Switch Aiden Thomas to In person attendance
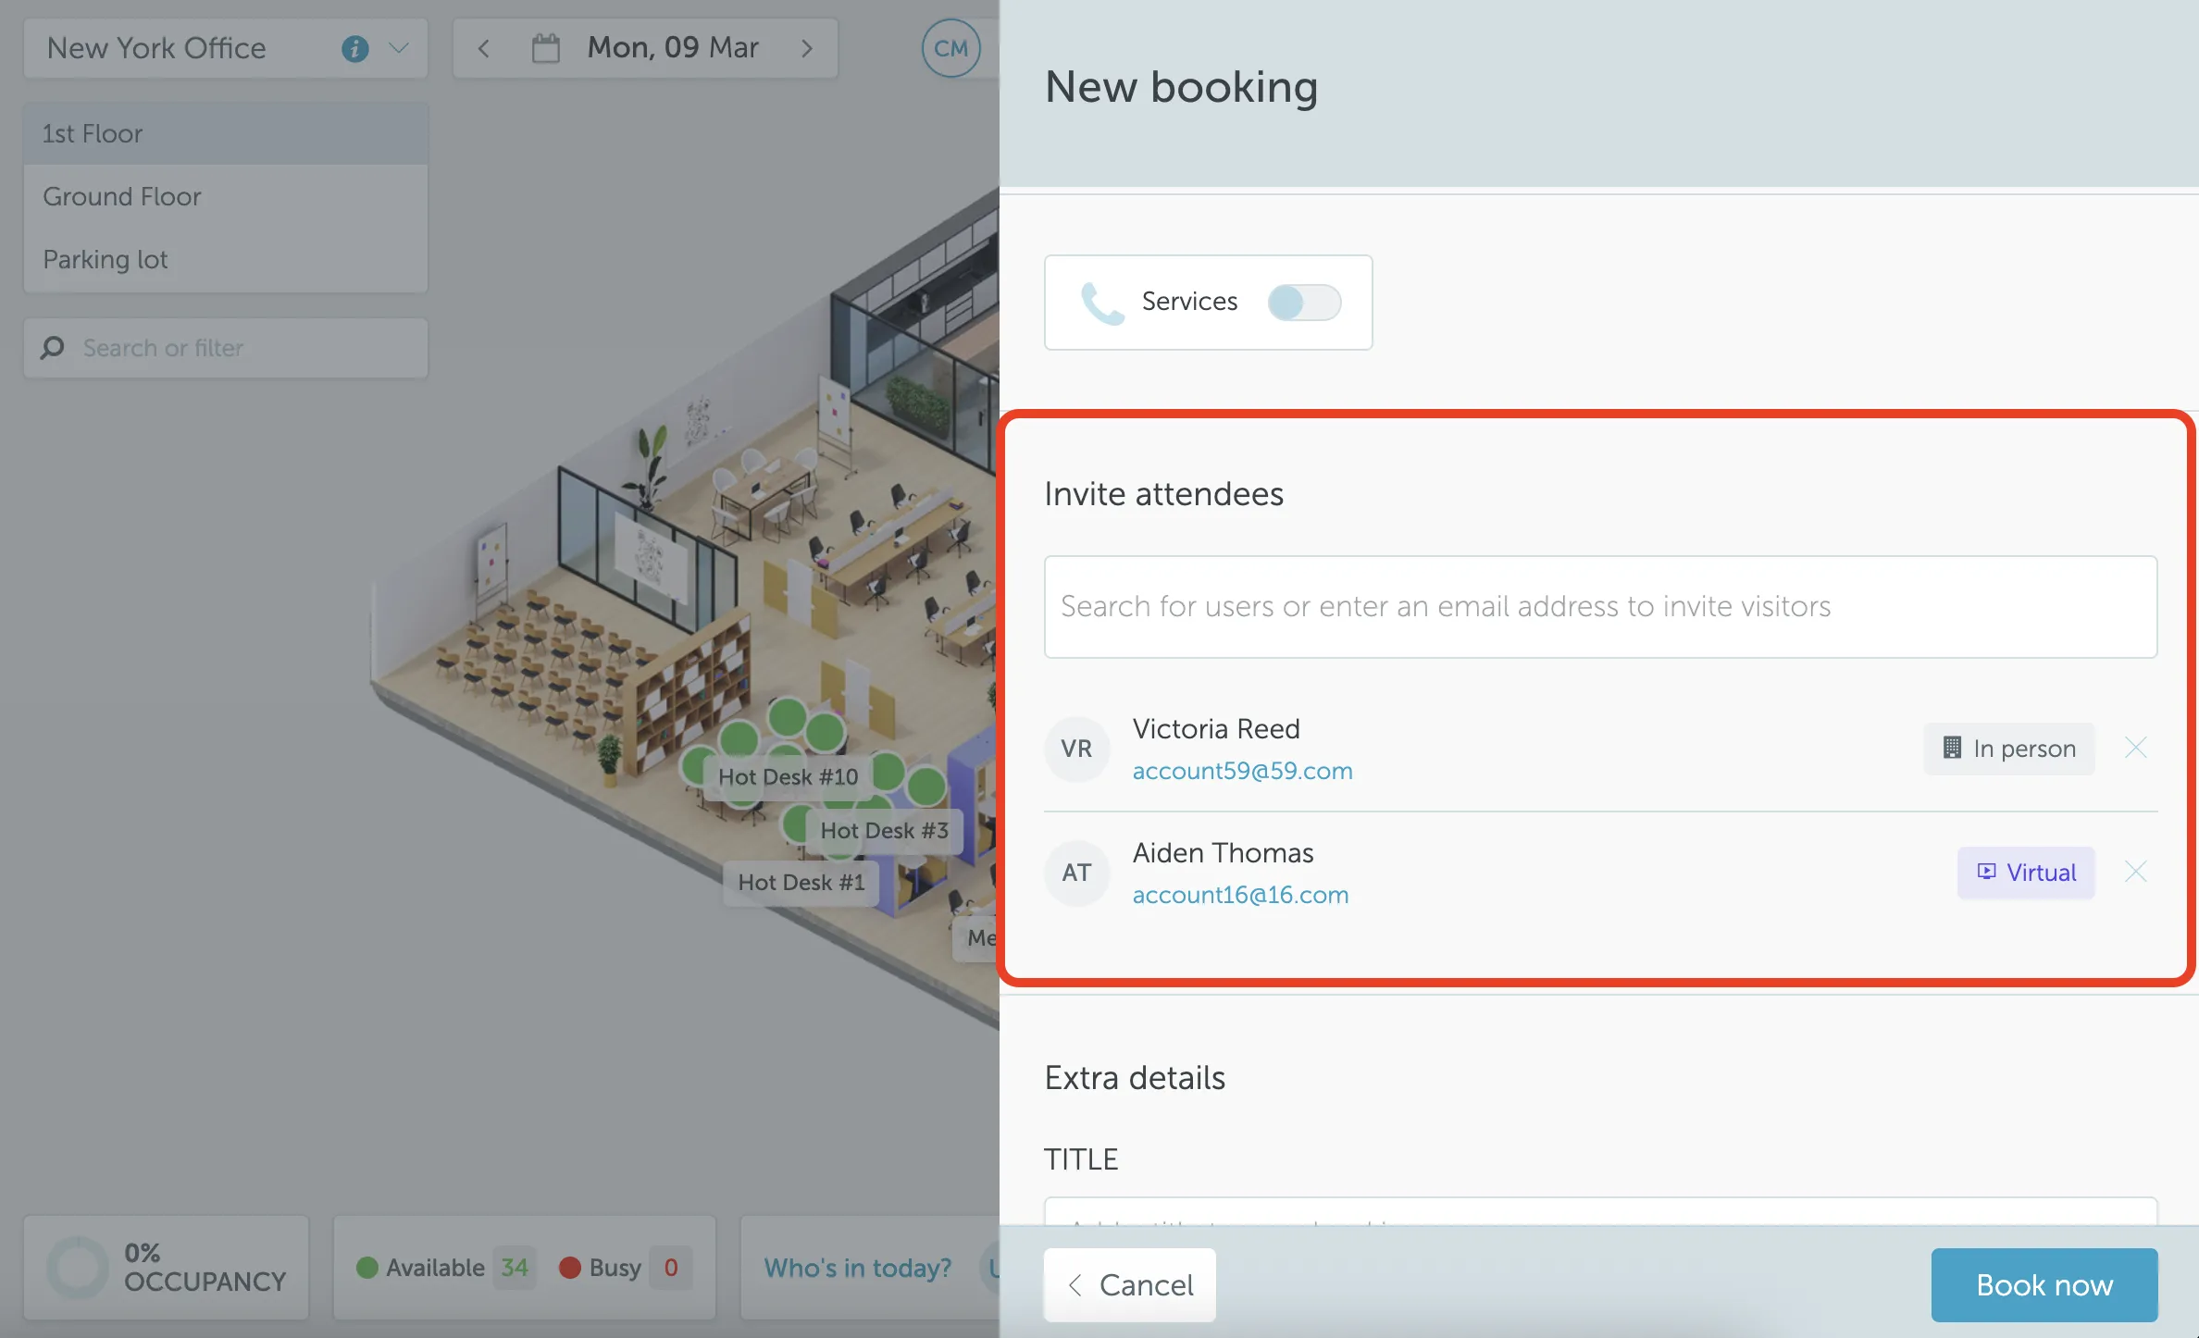This screenshot has height=1338, width=2199. pyautogui.click(x=2026, y=872)
